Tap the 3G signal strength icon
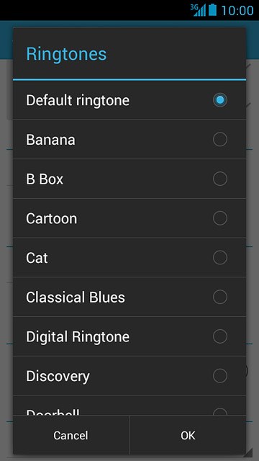The width and height of the screenshot is (259, 461). pos(199,10)
